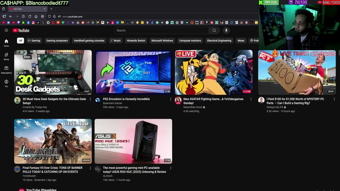Open the SoundCloud bookmark
The width and height of the screenshot is (340, 191).
(58, 23)
